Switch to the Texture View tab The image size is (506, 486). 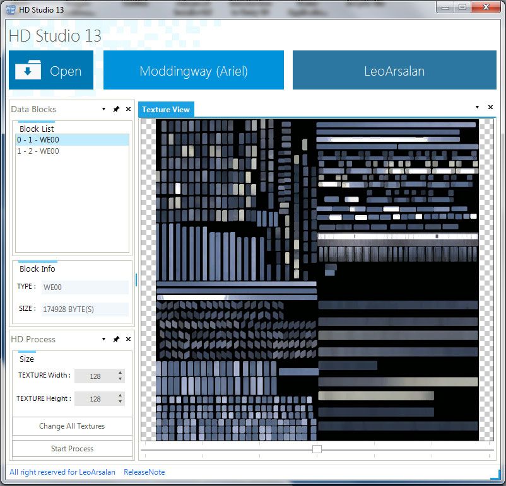(166, 110)
